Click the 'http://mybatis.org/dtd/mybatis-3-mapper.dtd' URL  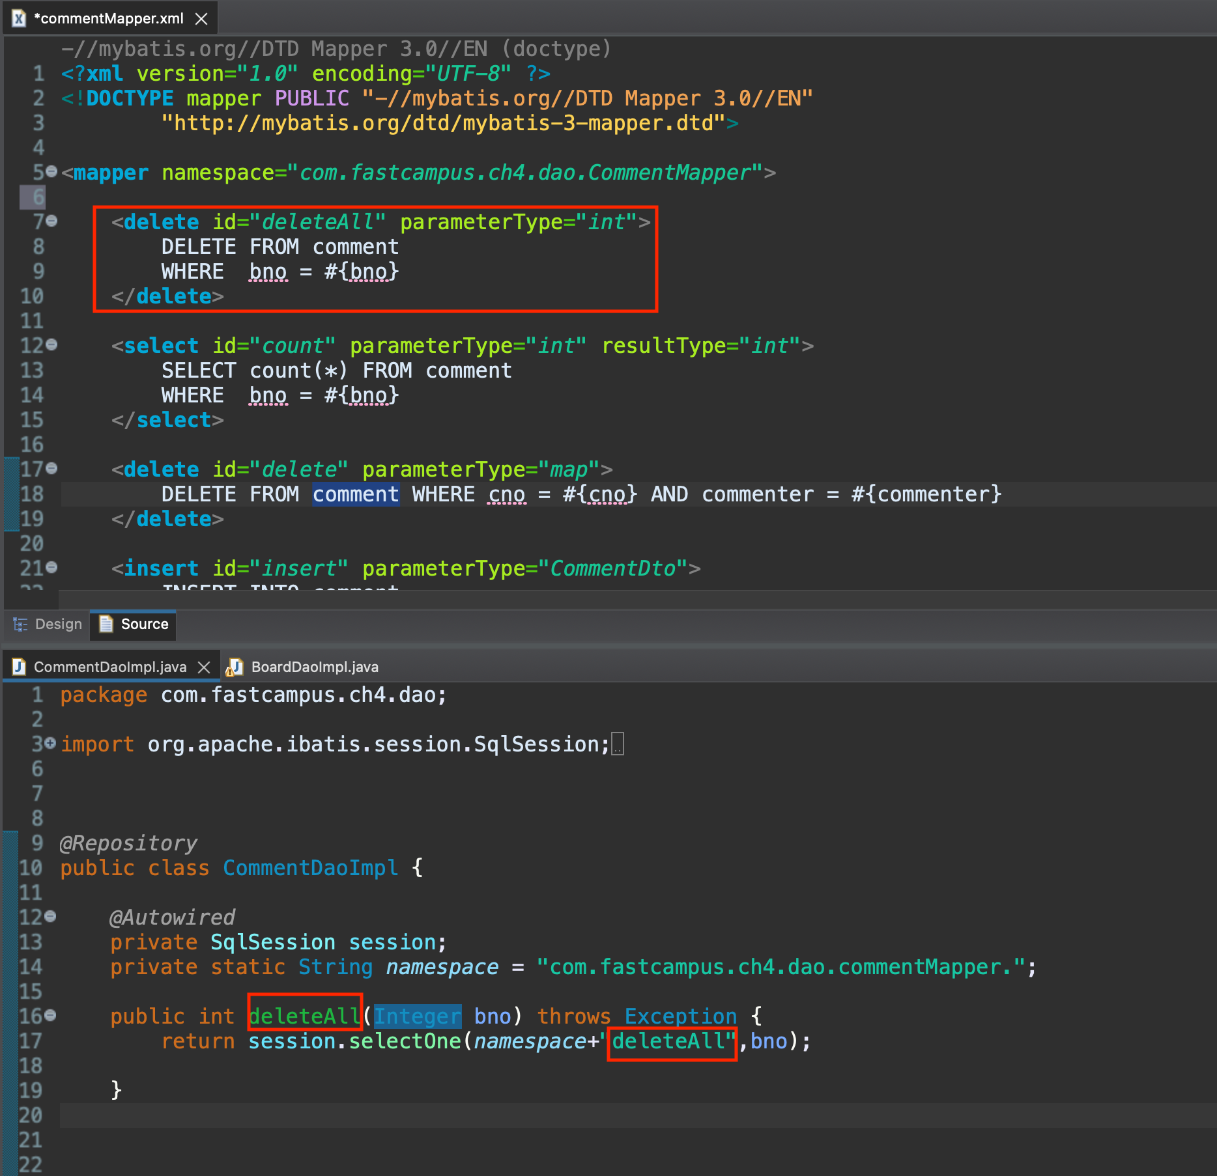click(444, 123)
